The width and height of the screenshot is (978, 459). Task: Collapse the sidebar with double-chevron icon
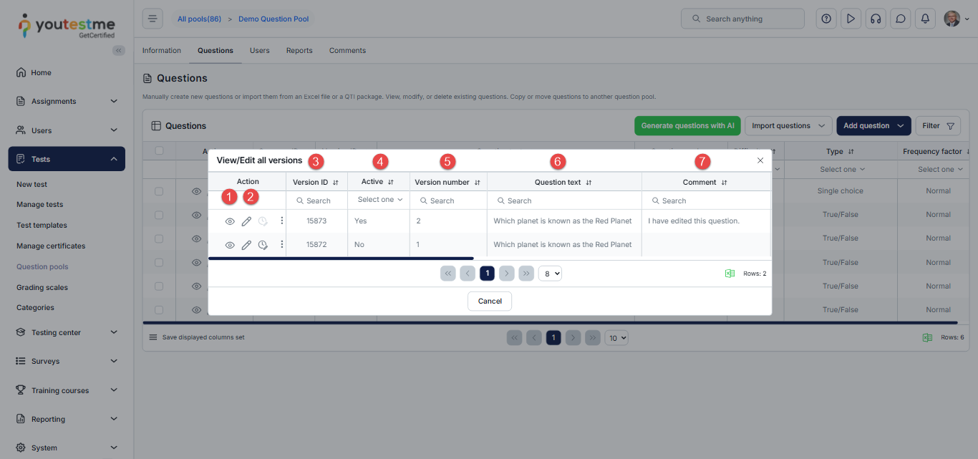tap(119, 50)
